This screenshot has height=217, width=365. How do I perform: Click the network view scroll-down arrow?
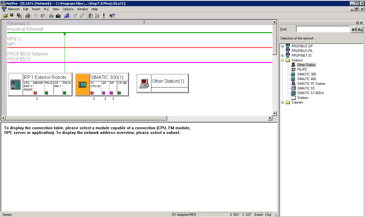[x=274, y=113]
